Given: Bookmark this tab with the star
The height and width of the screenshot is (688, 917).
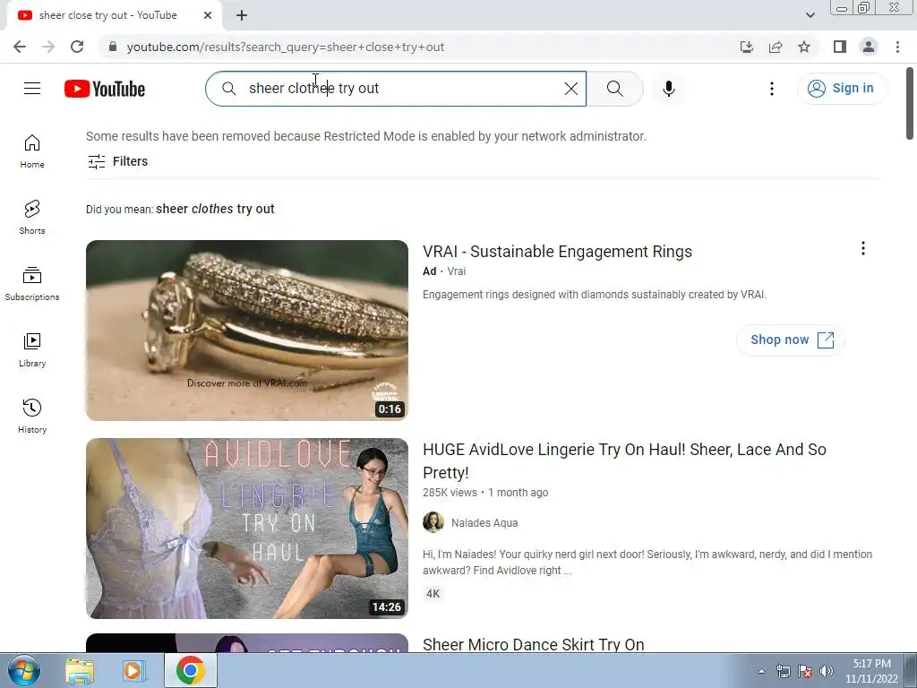Looking at the screenshot, I should click(804, 47).
